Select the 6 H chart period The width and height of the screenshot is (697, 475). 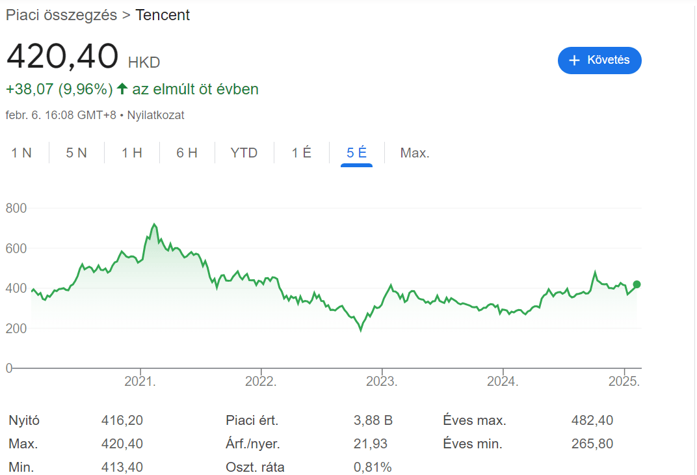(186, 152)
